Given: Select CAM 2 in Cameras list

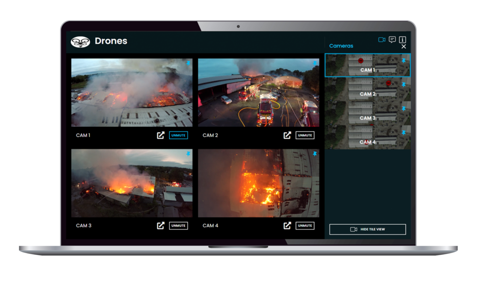Looking at the screenshot, I should [x=368, y=89].
